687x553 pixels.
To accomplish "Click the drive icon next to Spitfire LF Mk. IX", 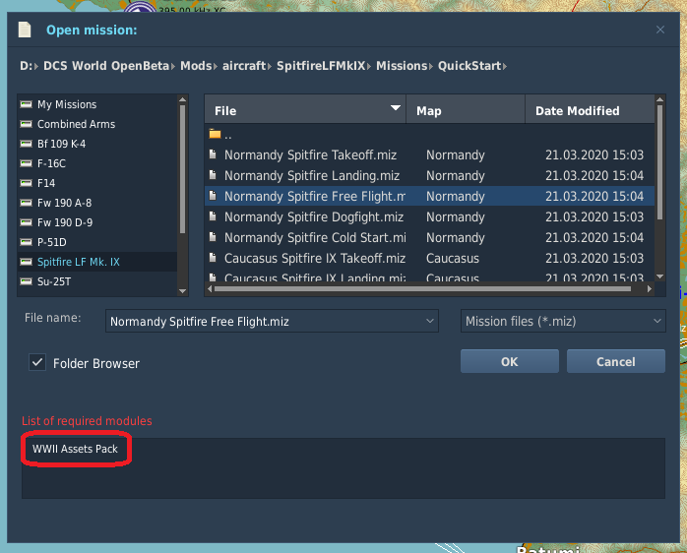I will 27,262.
